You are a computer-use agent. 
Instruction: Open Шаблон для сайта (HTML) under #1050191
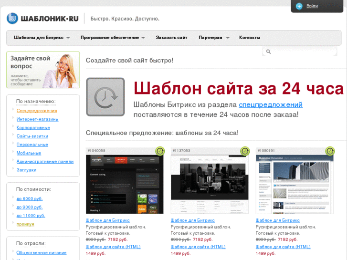283,247
